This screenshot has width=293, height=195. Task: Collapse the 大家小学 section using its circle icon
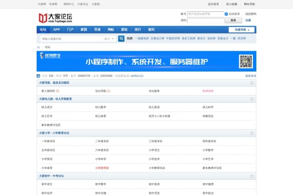(x=252, y=133)
